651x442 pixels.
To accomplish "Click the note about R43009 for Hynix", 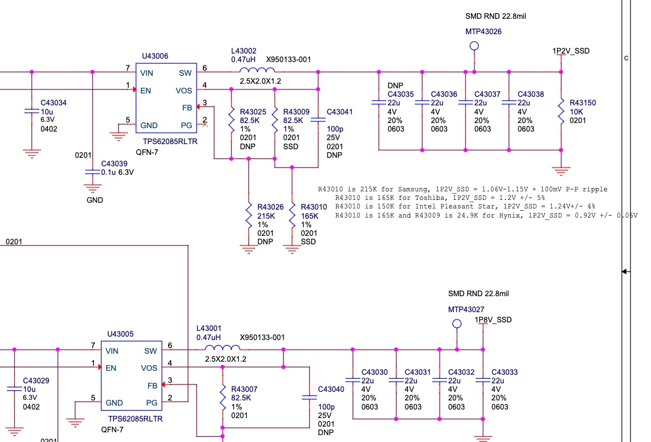I will click(x=486, y=215).
